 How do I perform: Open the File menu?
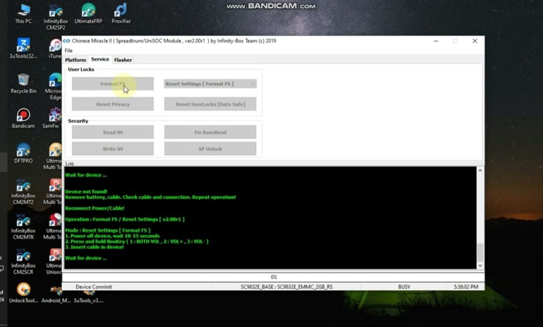(68, 51)
